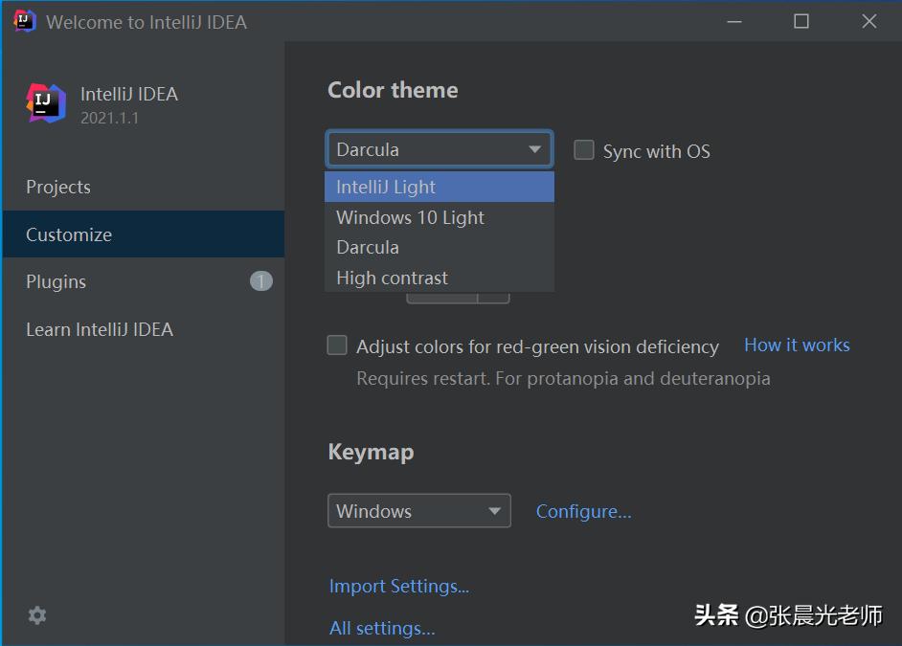The width and height of the screenshot is (902, 646).
Task: Open the Import Settings... link
Action: point(399,586)
